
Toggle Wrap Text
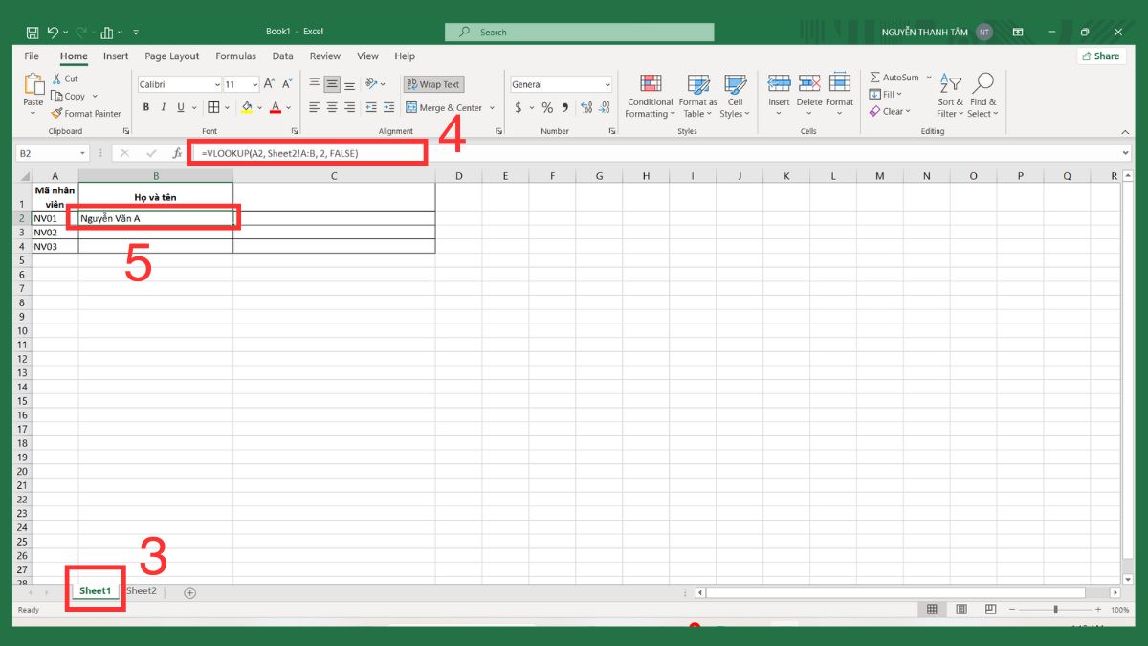tap(433, 84)
